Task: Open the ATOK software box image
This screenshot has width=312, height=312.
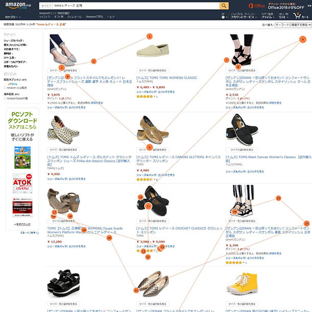Action: (x=22, y=183)
